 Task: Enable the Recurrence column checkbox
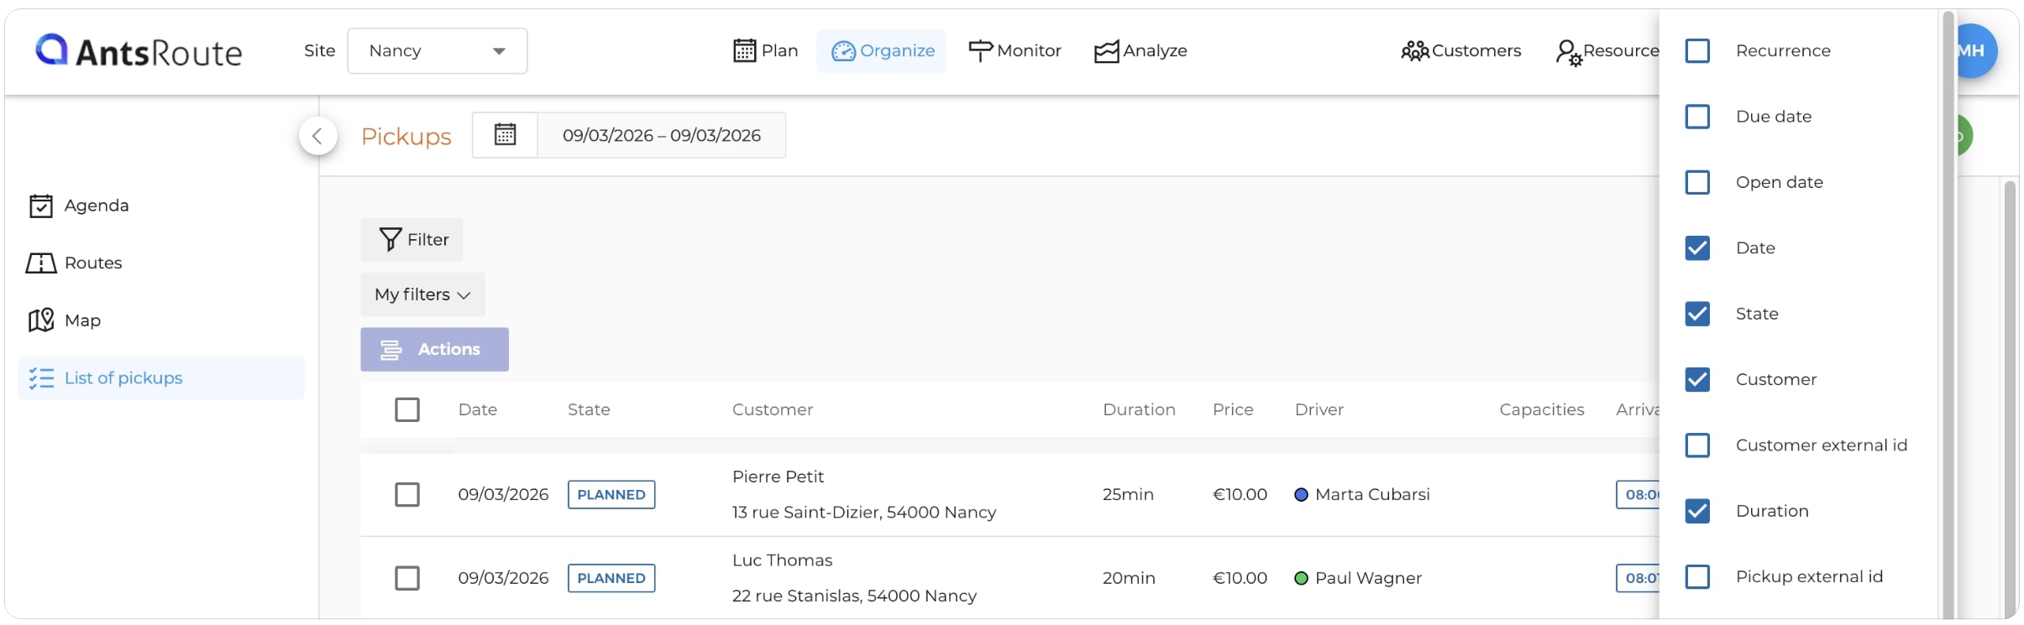(x=1697, y=50)
